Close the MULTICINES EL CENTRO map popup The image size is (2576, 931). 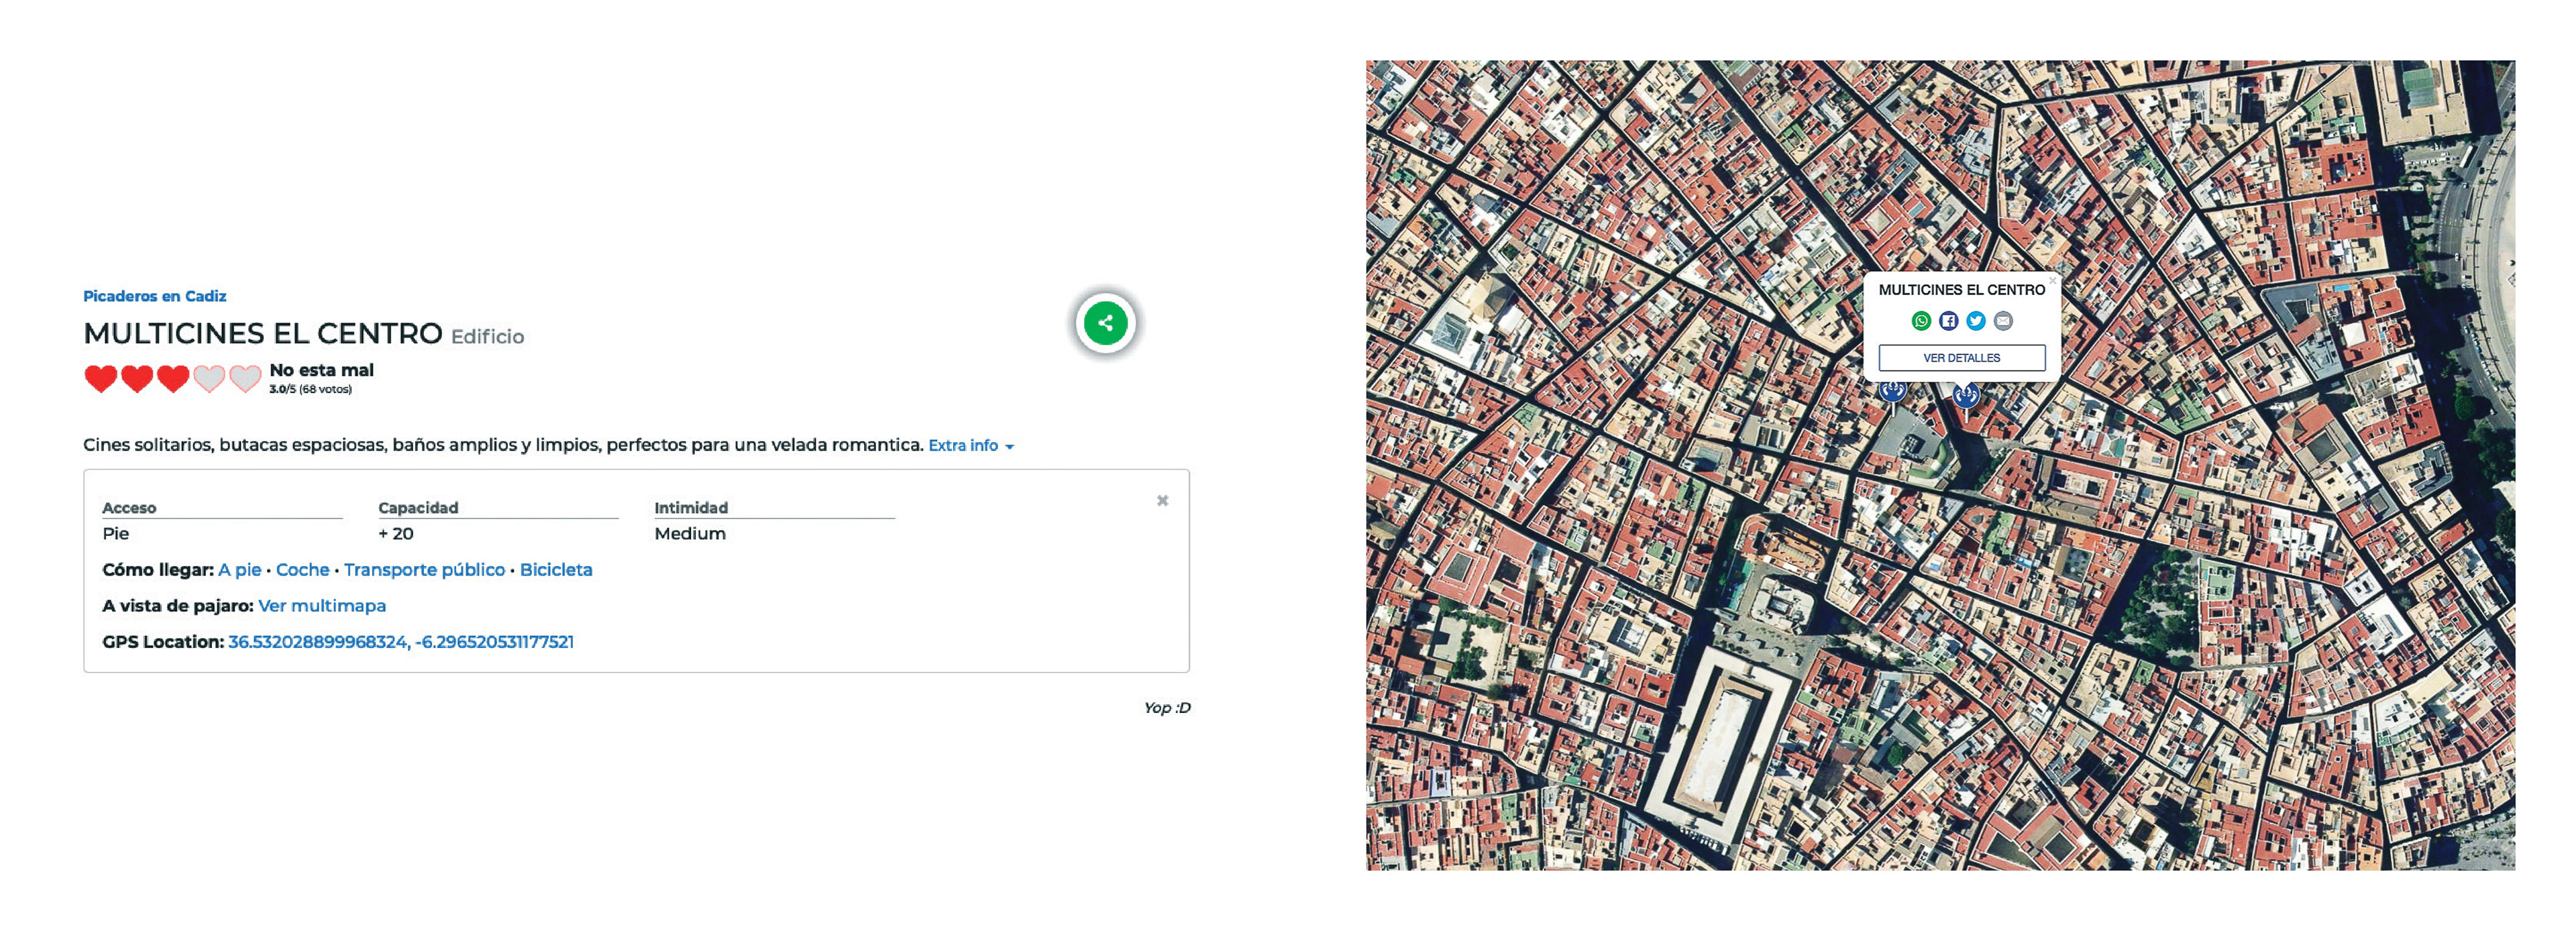pyautogui.click(x=2052, y=281)
